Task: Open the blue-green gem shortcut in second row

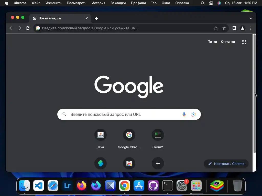Action: (100, 163)
